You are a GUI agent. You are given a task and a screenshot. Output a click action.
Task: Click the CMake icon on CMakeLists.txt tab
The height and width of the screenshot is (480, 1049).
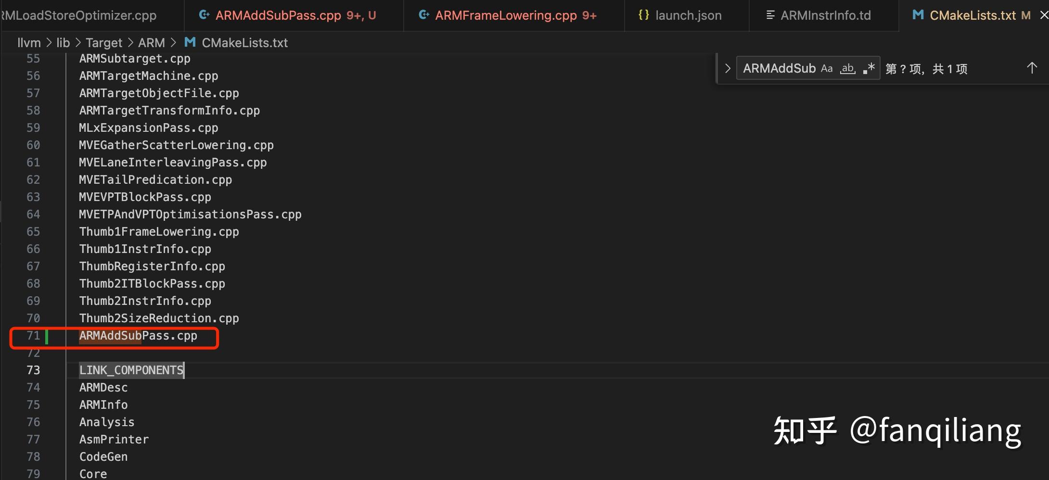click(918, 15)
